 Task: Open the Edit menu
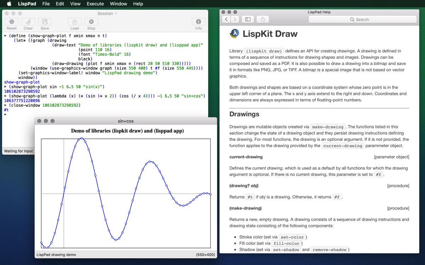(60, 4)
